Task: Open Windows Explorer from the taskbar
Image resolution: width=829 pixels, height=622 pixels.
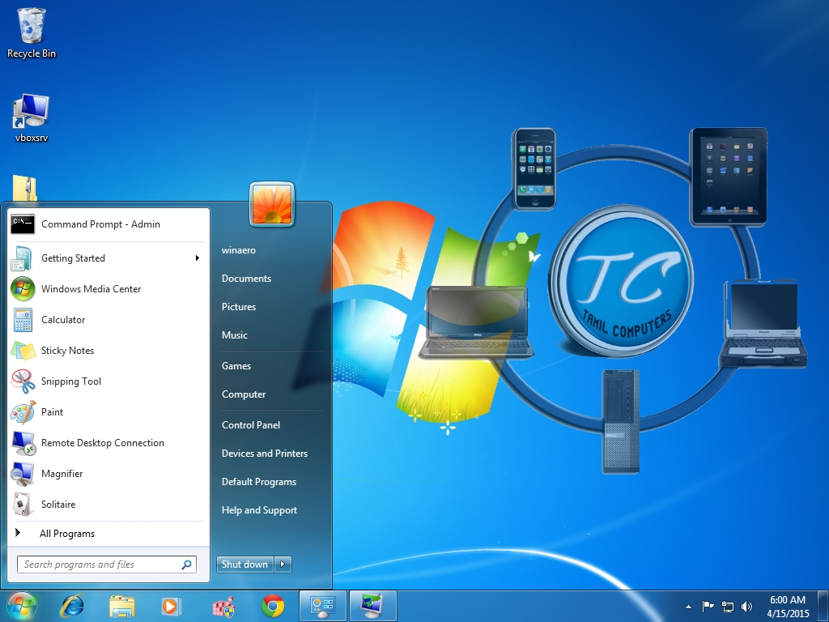Action: click(x=122, y=606)
